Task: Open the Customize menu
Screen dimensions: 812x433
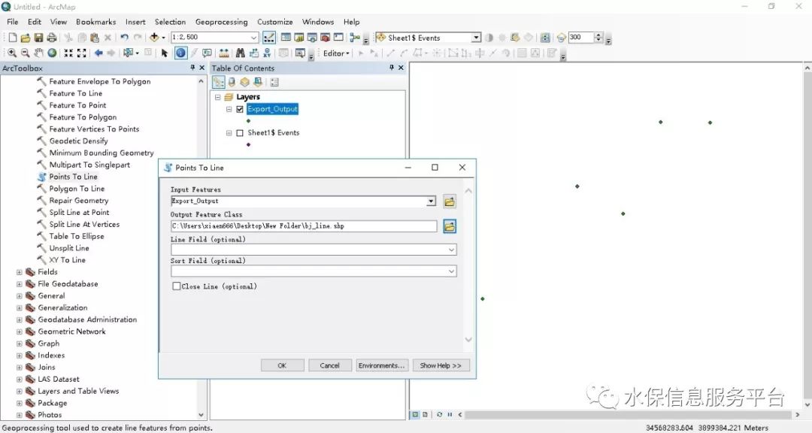Action: pyautogui.click(x=275, y=22)
